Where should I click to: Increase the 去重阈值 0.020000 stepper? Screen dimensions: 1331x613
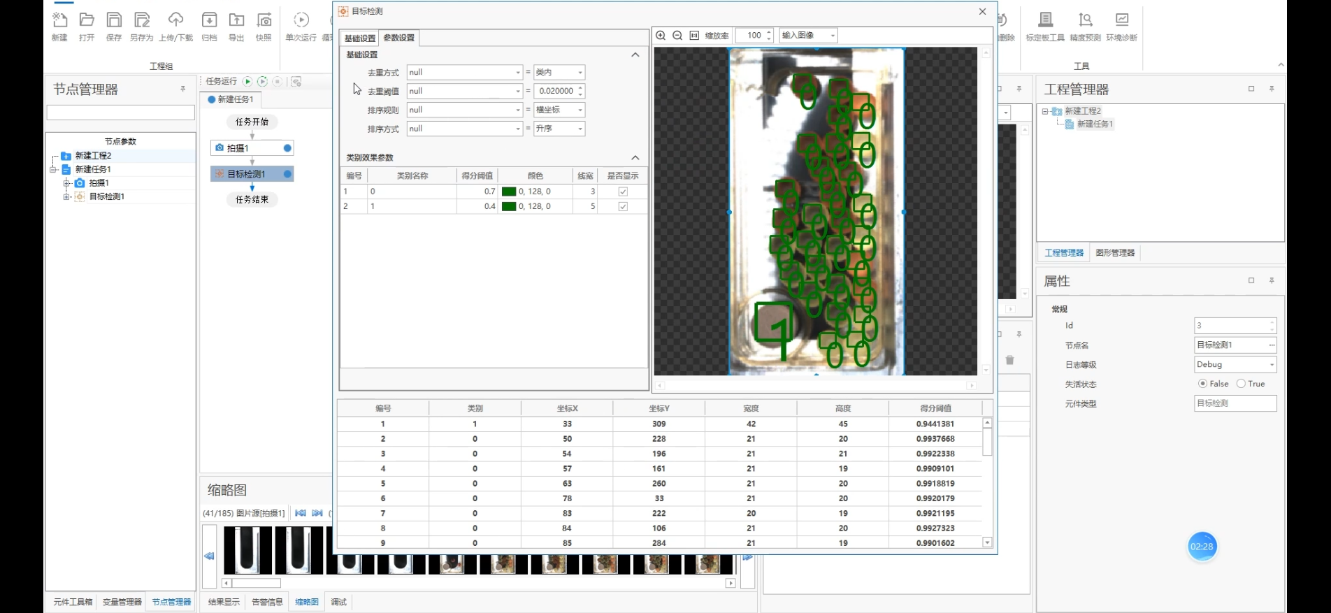pyautogui.click(x=580, y=88)
